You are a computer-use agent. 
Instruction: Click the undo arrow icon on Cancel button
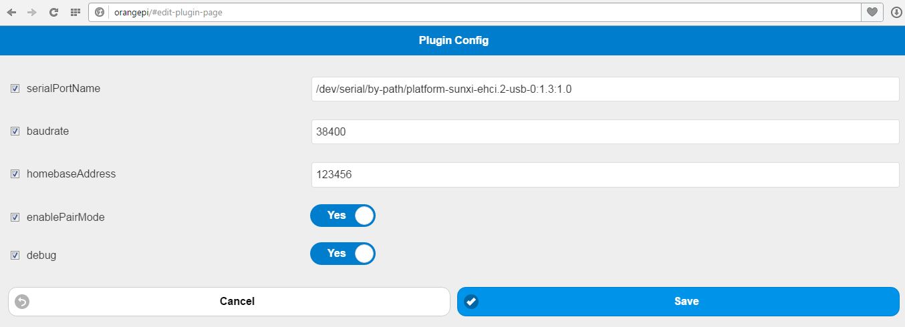coord(22,302)
